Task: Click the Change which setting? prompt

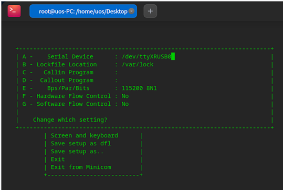Action: 70,120
